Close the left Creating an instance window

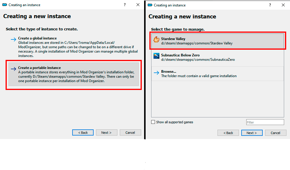(x=138, y=5)
